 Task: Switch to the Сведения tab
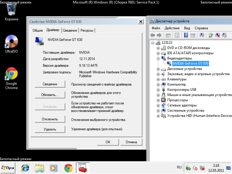pos(70,30)
